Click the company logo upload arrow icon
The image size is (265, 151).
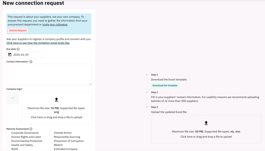tap(57, 99)
